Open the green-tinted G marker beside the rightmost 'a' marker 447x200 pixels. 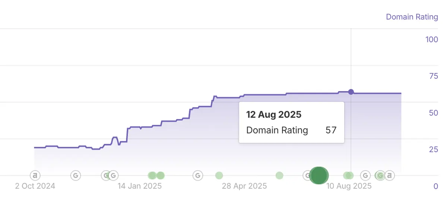tap(380, 175)
